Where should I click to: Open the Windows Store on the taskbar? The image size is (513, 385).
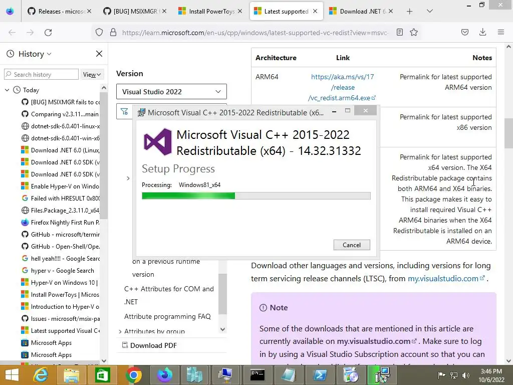(x=102, y=375)
